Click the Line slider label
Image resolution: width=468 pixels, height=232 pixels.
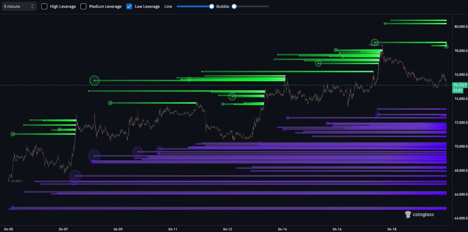(x=168, y=7)
